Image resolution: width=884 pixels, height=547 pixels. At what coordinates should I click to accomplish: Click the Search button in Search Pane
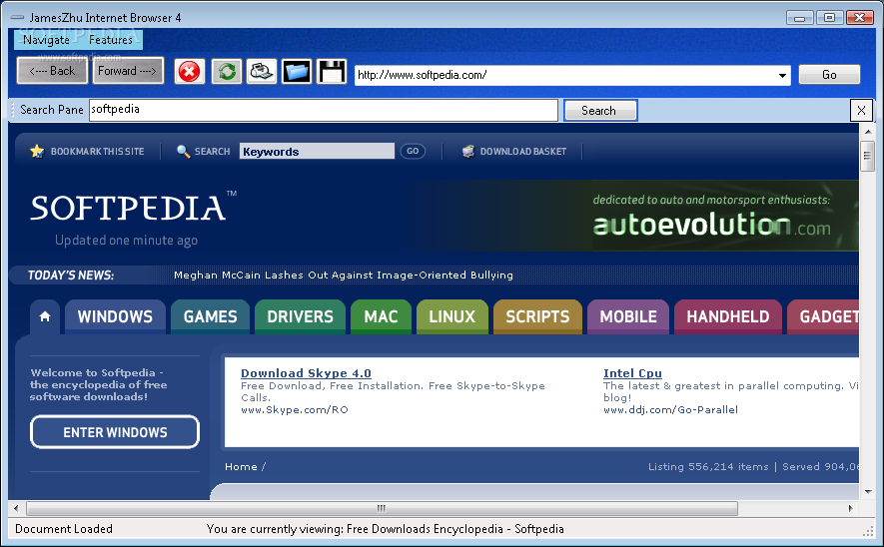pyautogui.click(x=600, y=111)
